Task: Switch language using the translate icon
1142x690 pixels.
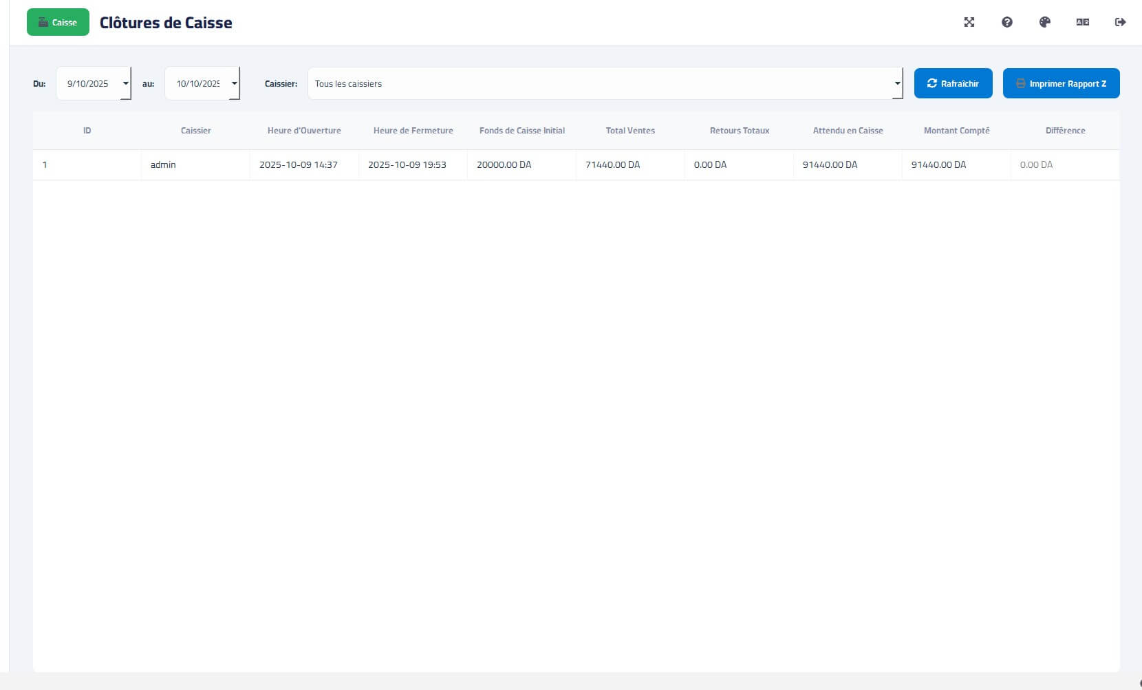Action: tap(1082, 22)
